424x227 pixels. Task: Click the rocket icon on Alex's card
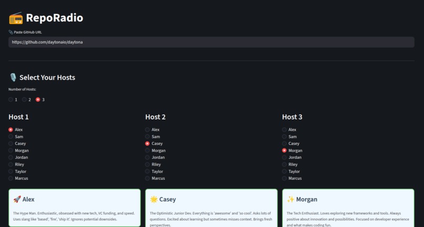[x=17, y=199]
